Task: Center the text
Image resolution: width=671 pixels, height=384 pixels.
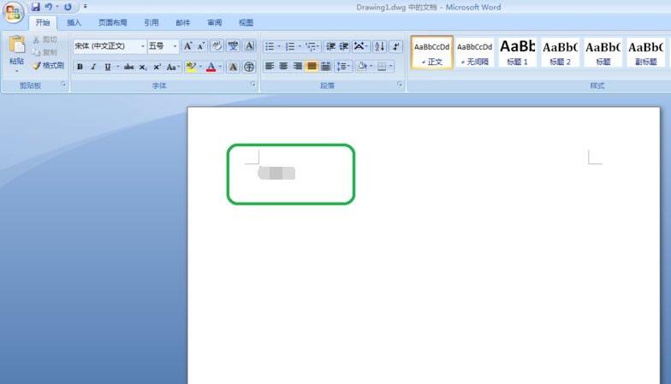Action: [283, 67]
